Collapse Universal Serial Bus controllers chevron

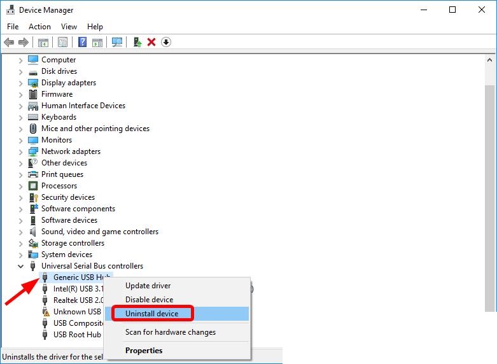click(x=20, y=266)
